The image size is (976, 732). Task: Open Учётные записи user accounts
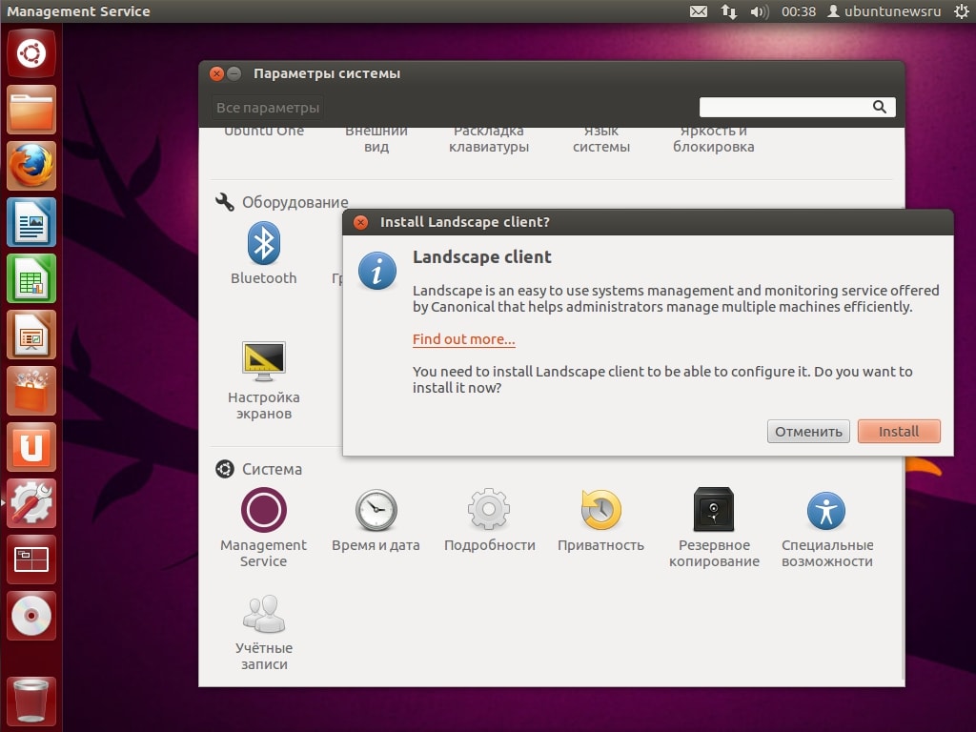pos(263,633)
